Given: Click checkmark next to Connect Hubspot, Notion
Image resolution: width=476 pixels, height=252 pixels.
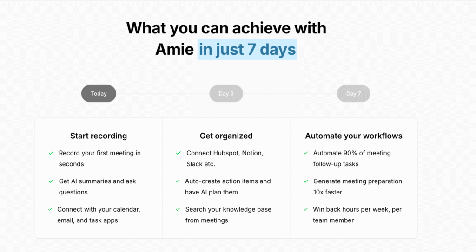Looking at the screenshot, I should (x=178, y=153).
